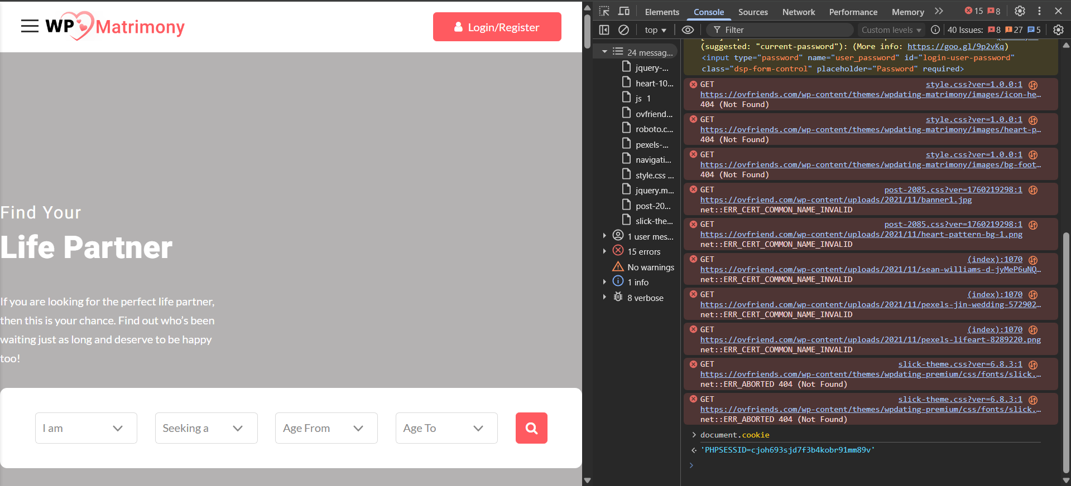Image resolution: width=1071 pixels, height=486 pixels.
Task: Switch to the Network tab
Action: 798,12
